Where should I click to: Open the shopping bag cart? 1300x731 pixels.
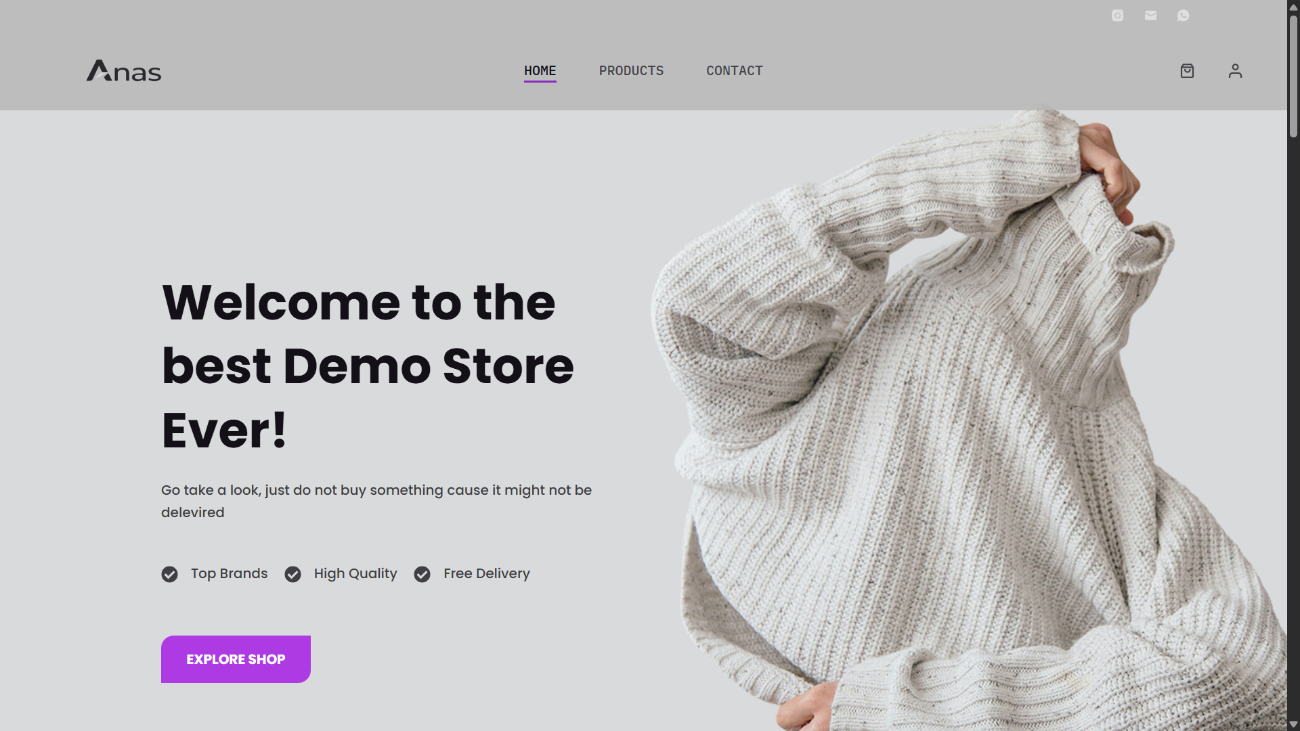(1187, 71)
